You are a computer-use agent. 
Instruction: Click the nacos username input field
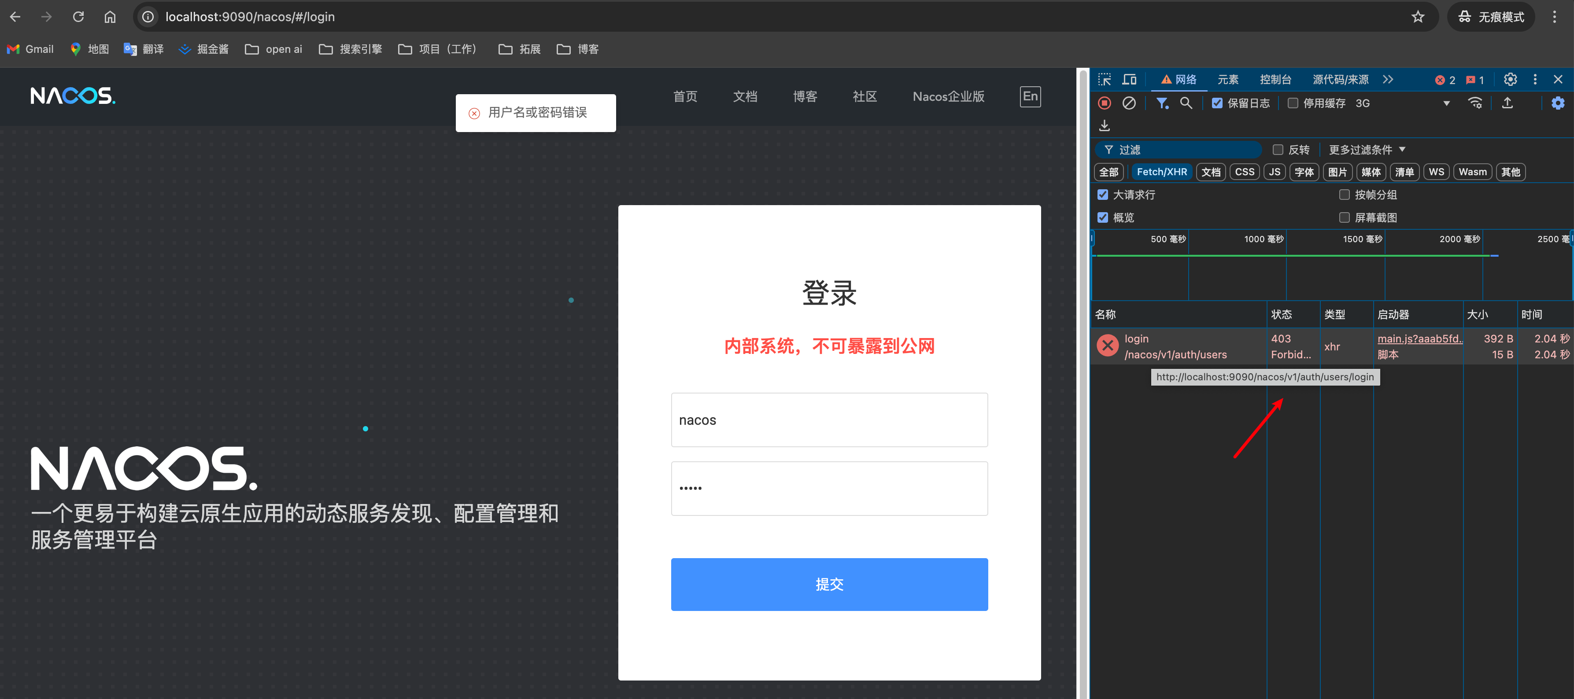point(828,419)
